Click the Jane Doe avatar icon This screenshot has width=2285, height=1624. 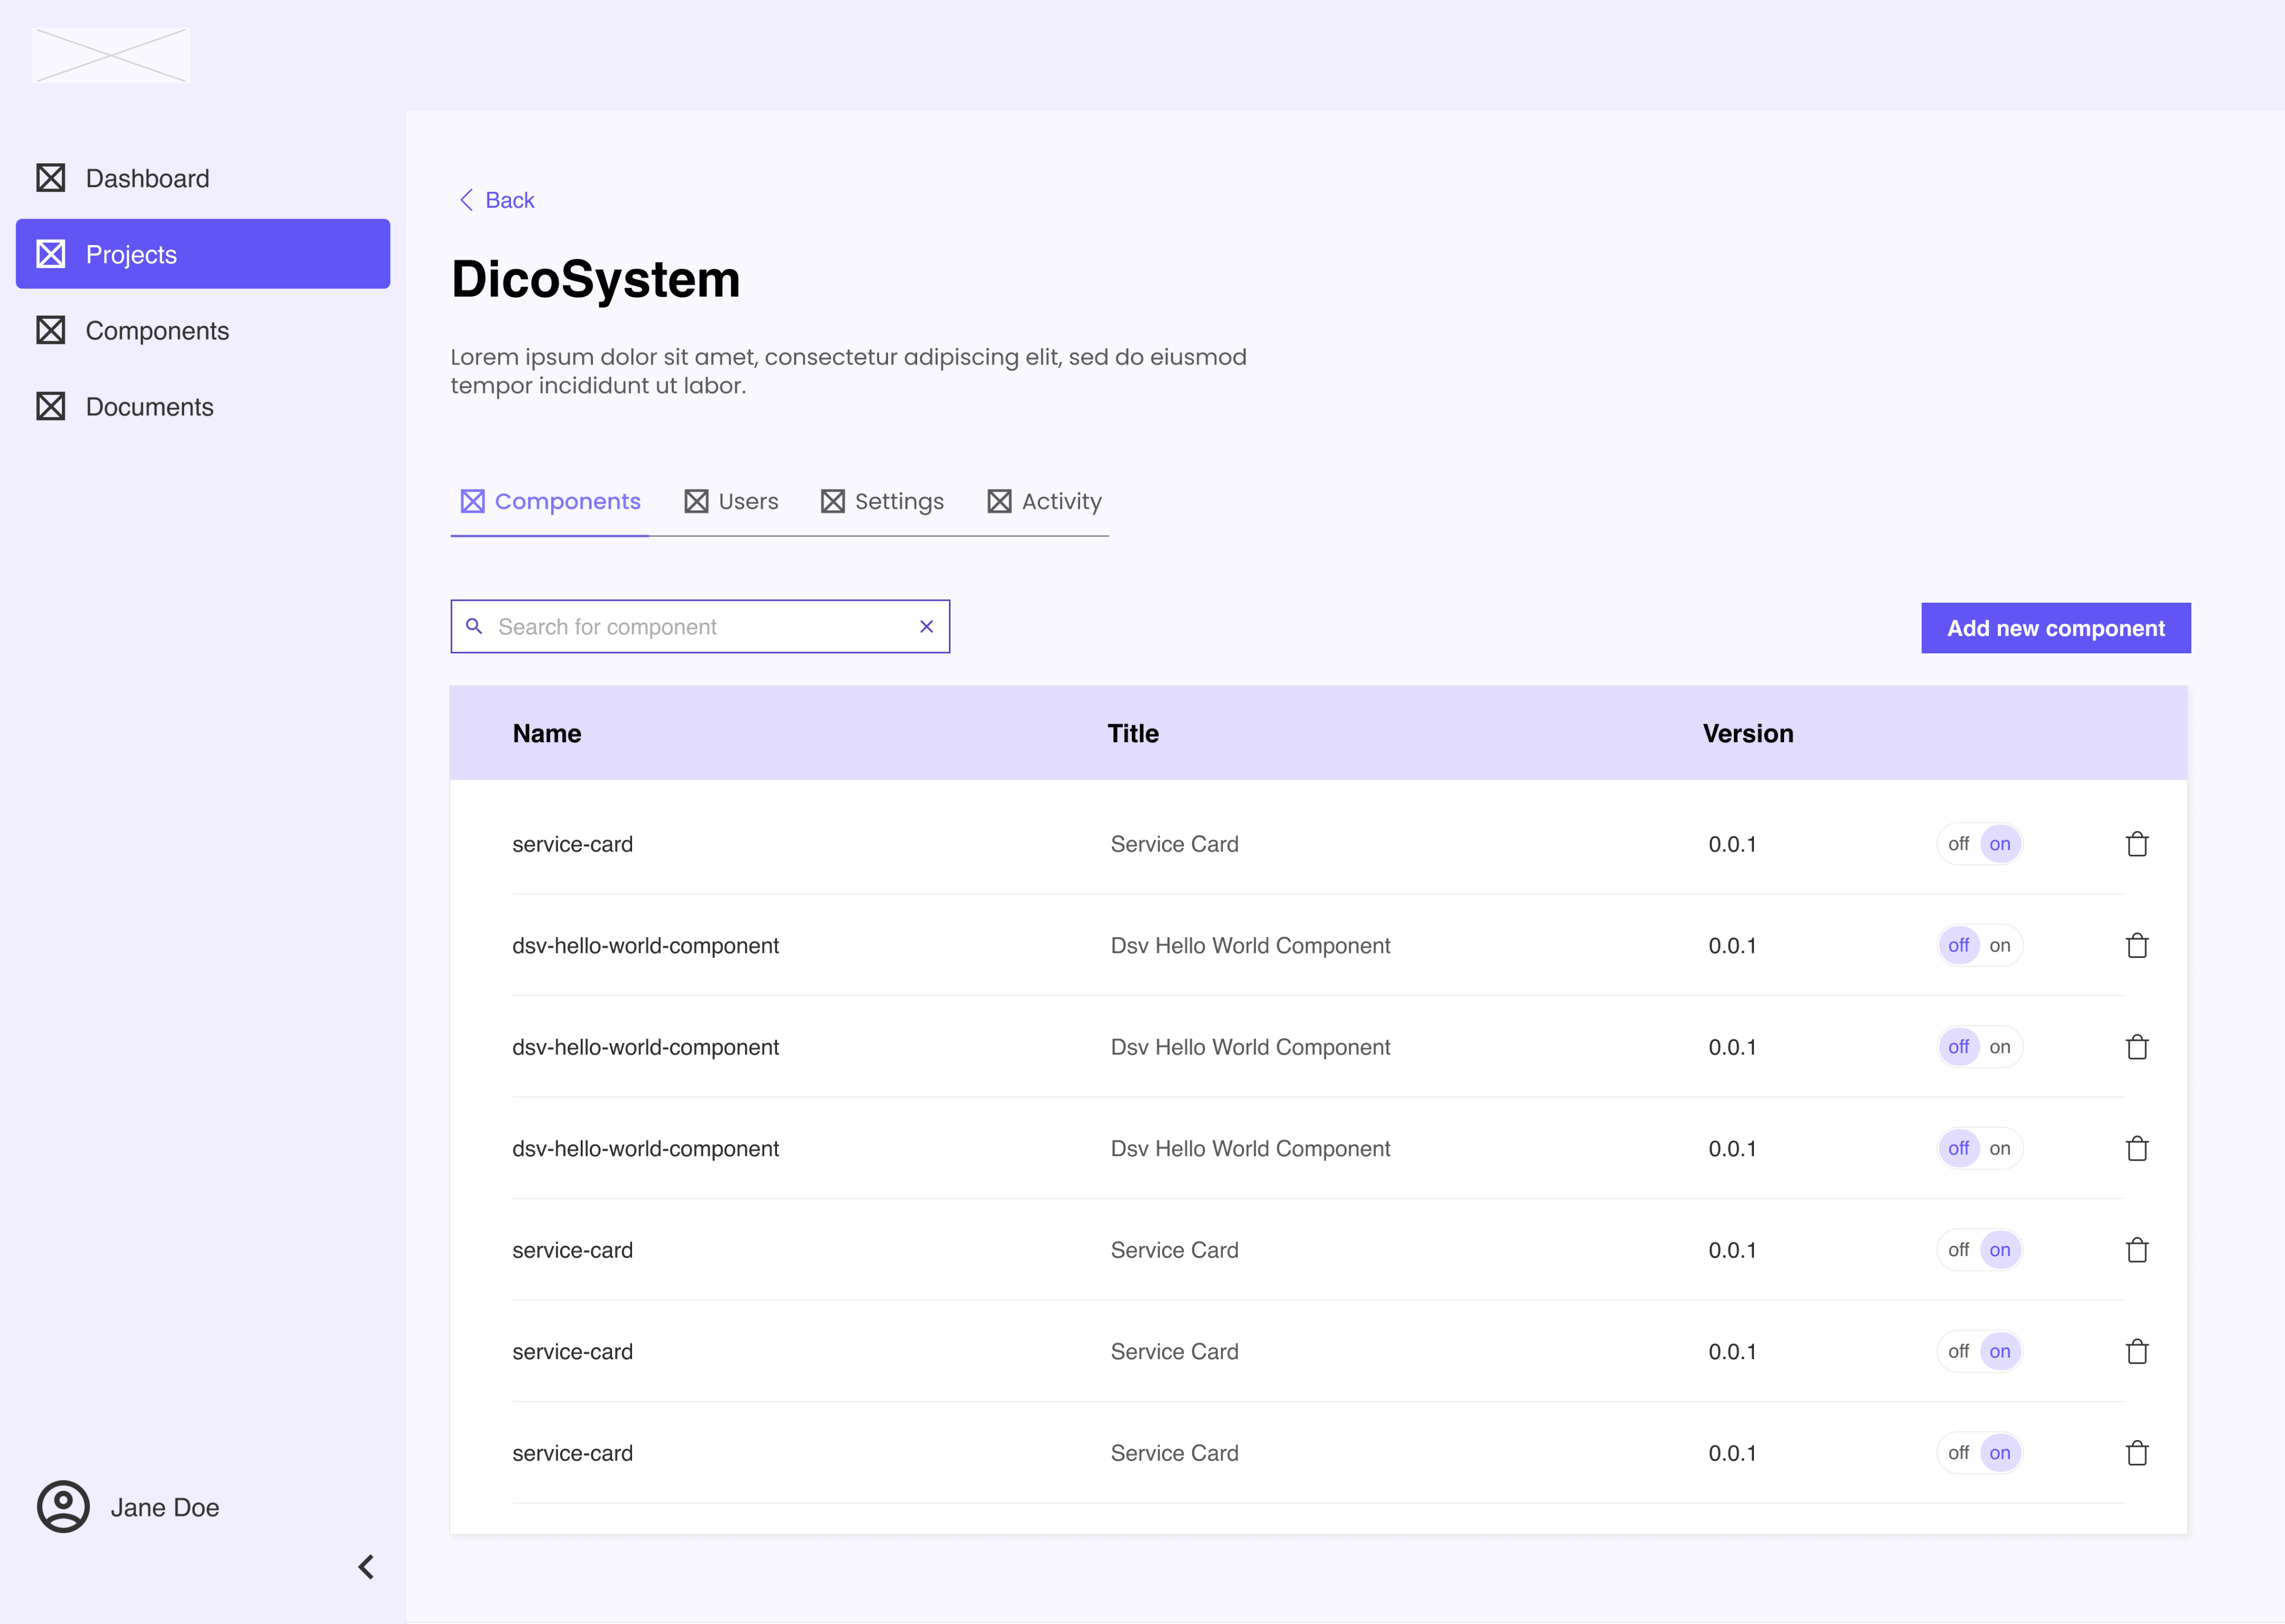pyautogui.click(x=63, y=1506)
